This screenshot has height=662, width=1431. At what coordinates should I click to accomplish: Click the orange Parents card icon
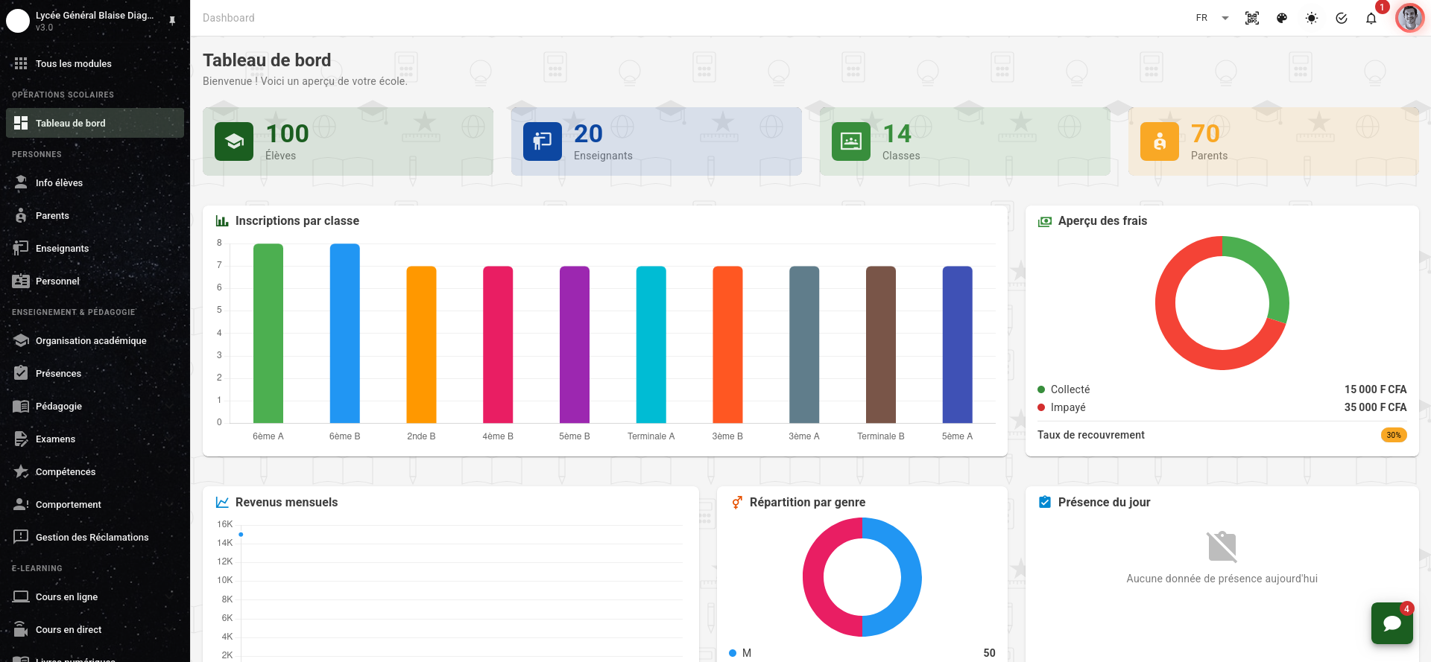(x=1160, y=141)
